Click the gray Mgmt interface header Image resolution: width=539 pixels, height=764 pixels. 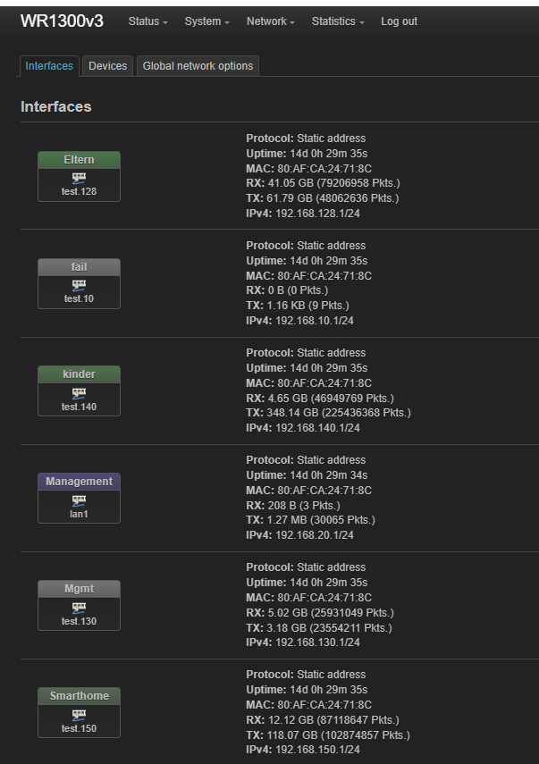click(79, 589)
